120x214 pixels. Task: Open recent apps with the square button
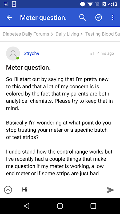93,206
